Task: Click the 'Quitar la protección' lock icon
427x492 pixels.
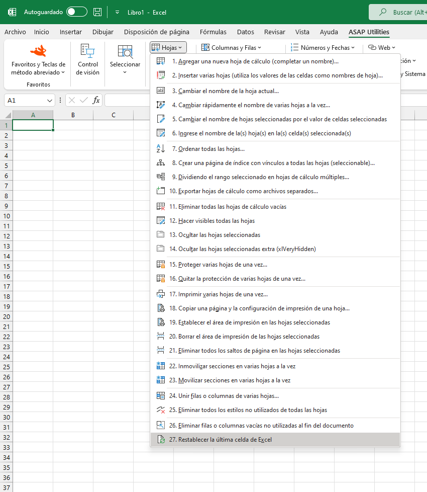Action: [x=161, y=279]
